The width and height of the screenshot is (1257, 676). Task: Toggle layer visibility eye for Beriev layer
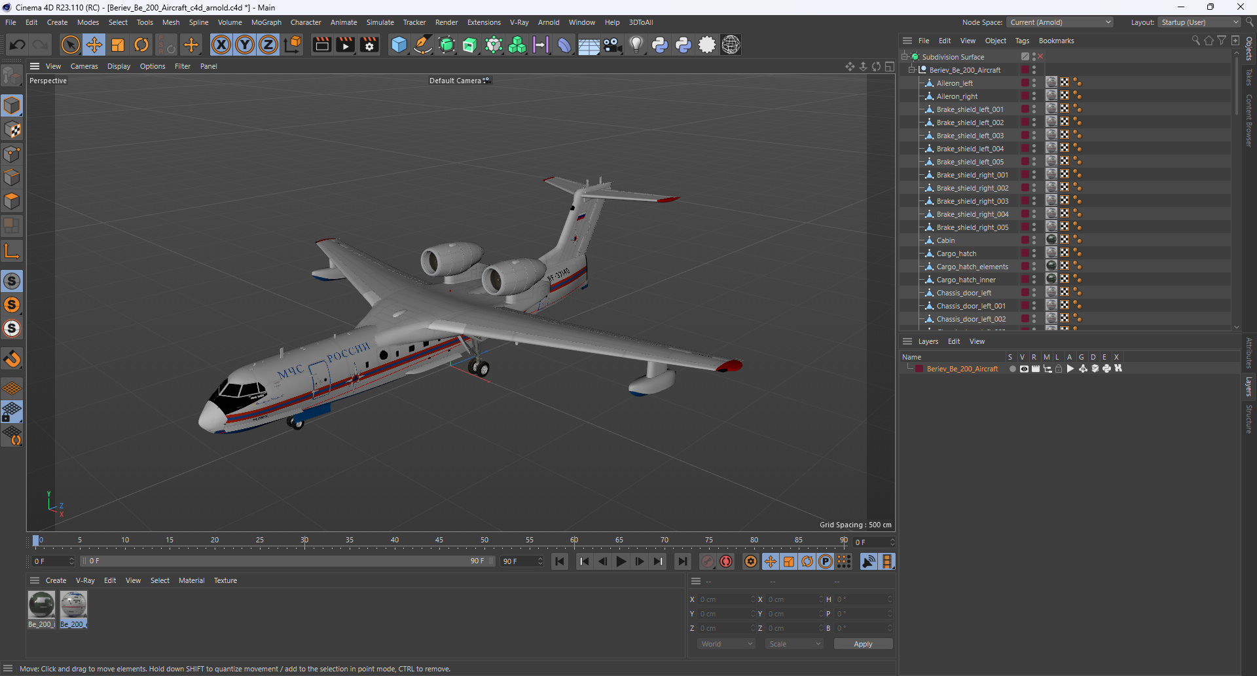(x=1024, y=369)
